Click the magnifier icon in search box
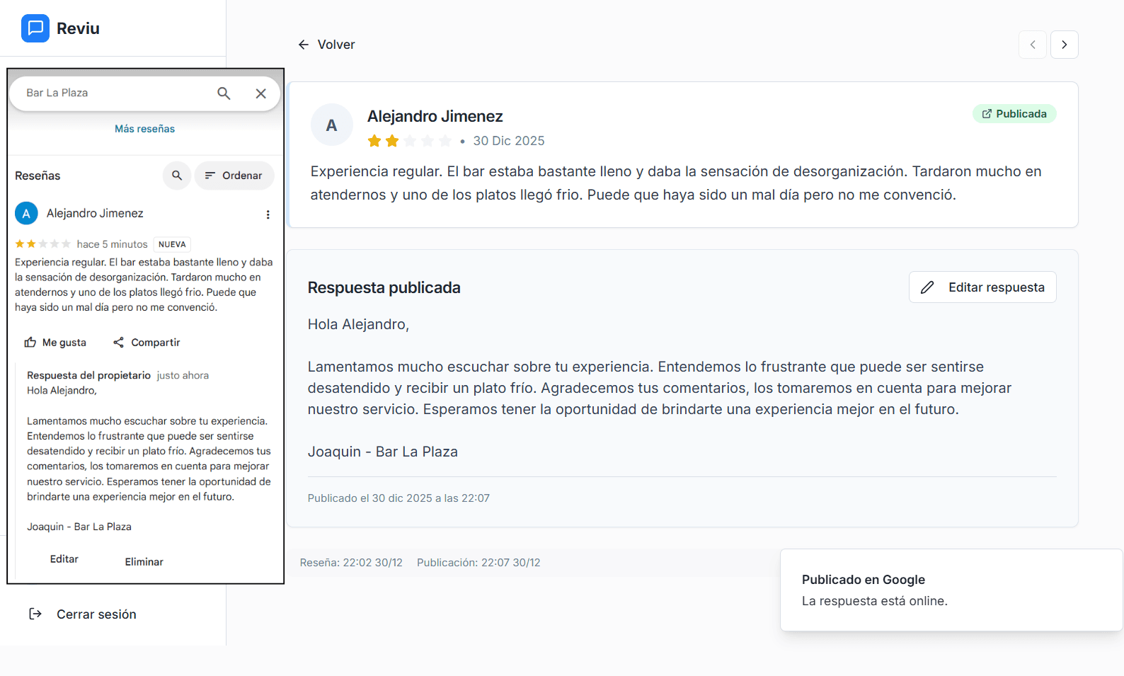Image resolution: width=1124 pixels, height=676 pixels. 224,93
